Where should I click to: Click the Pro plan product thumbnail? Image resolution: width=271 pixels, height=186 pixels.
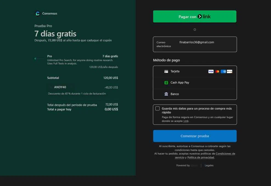tap(39, 59)
